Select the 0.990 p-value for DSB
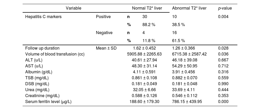Viewport: 260px width, 110px height. [223, 84]
